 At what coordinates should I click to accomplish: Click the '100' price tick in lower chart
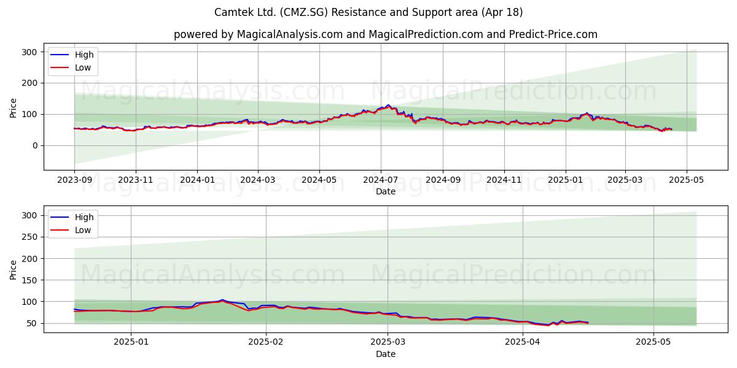pos(31,302)
